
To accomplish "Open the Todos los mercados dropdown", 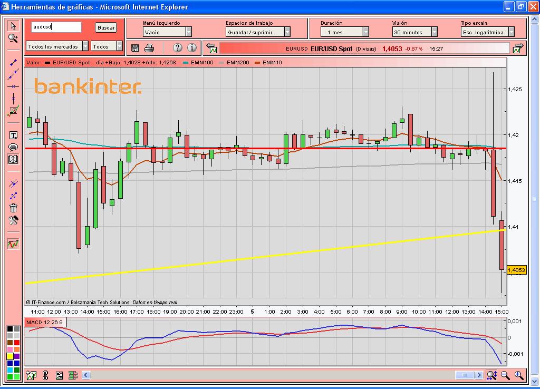I will coord(84,46).
